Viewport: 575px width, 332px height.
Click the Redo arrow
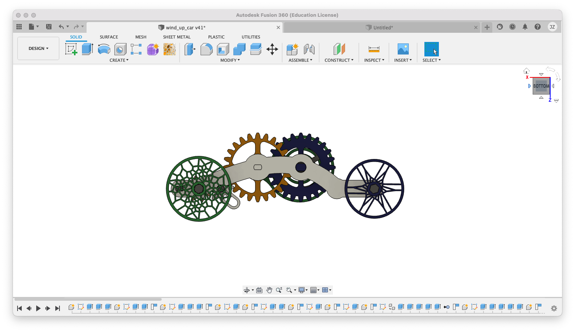(76, 27)
